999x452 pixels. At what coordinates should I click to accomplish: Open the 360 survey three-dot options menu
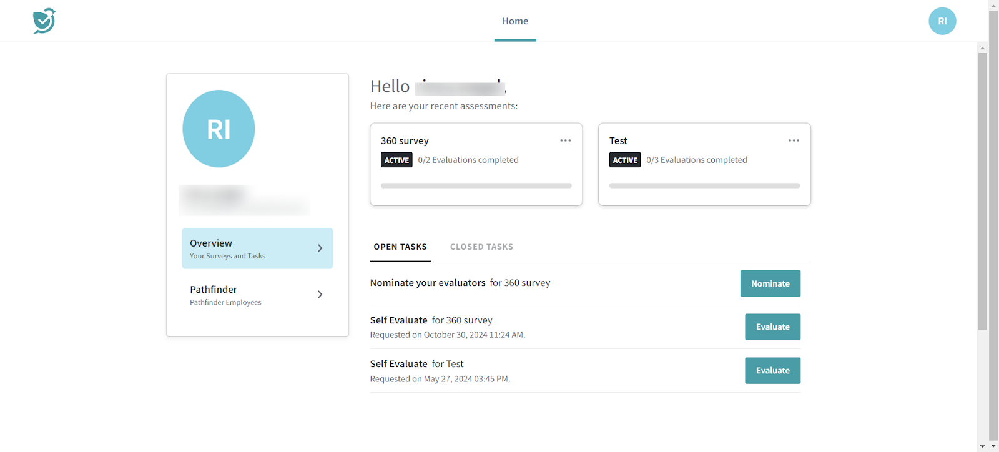(565, 140)
